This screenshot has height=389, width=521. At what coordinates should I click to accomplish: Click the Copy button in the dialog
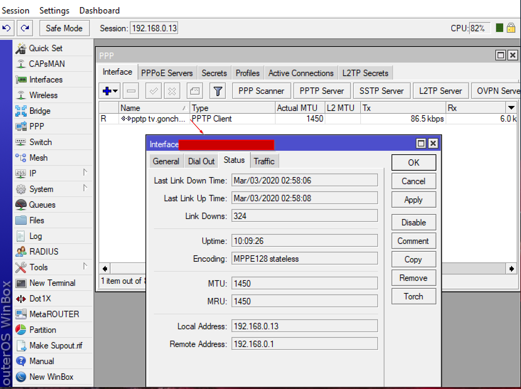414,260
